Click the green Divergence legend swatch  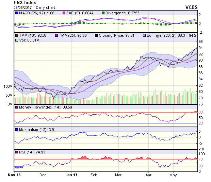click(x=103, y=13)
